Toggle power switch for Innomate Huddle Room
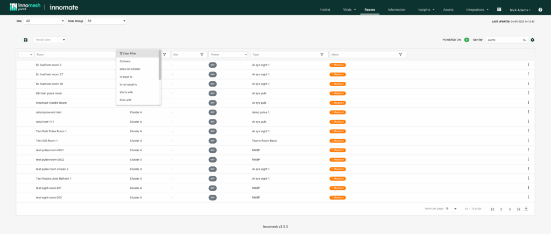The image size is (551, 234). point(213,103)
